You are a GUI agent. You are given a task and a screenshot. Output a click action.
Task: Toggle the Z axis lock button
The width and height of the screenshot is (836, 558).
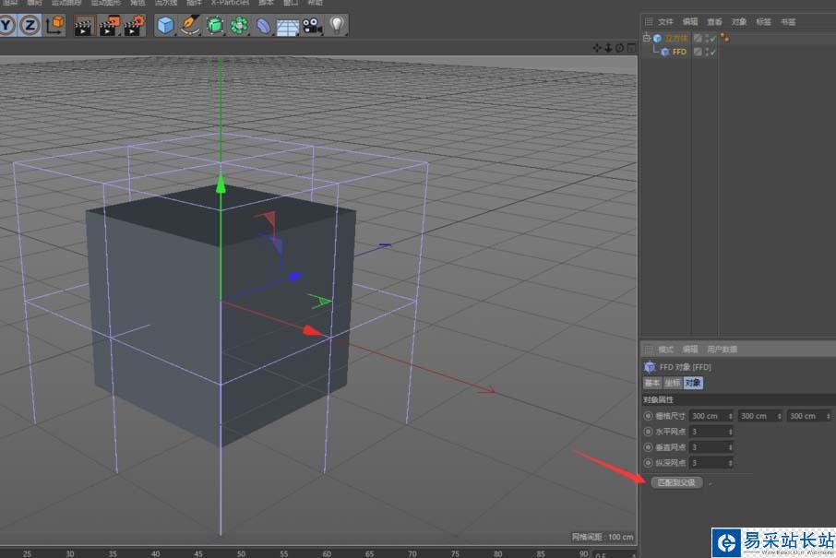coord(30,26)
